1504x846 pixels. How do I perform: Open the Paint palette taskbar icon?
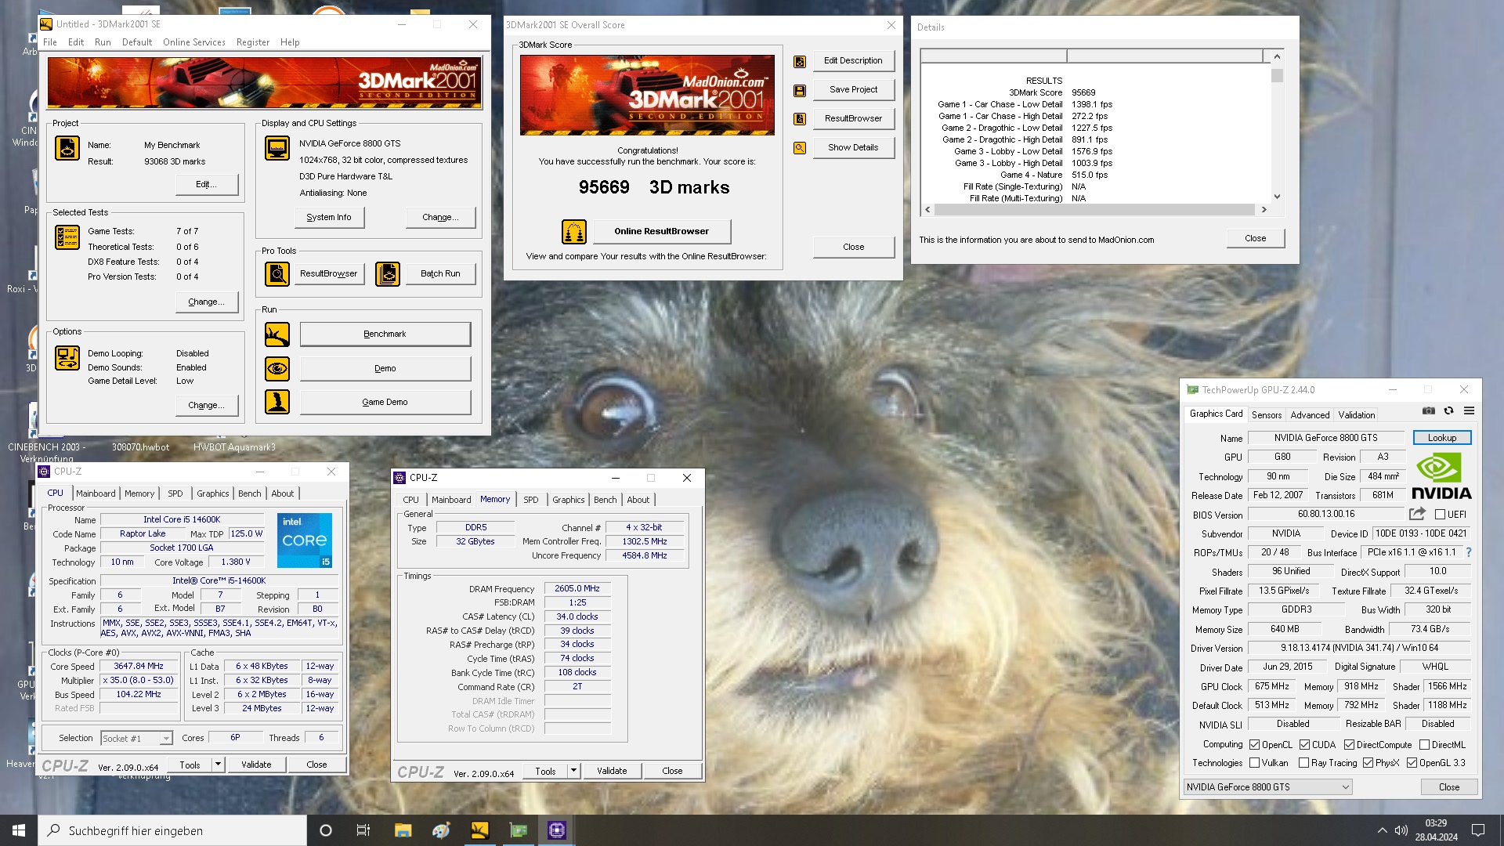point(441,830)
